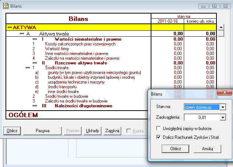
Task: Maximize the Bilans window
Action: [x=214, y=6]
